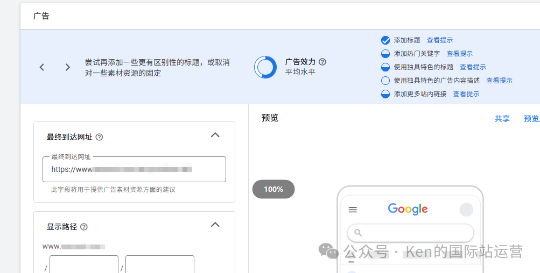540x273 pixels.
Task: Click the 共享 link in preview
Action: [502, 119]
